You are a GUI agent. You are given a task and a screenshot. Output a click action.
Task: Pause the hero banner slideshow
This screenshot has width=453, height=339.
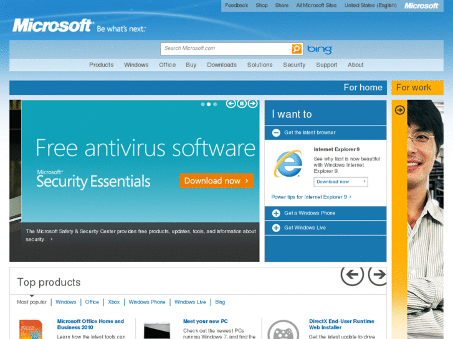[242, 103]
